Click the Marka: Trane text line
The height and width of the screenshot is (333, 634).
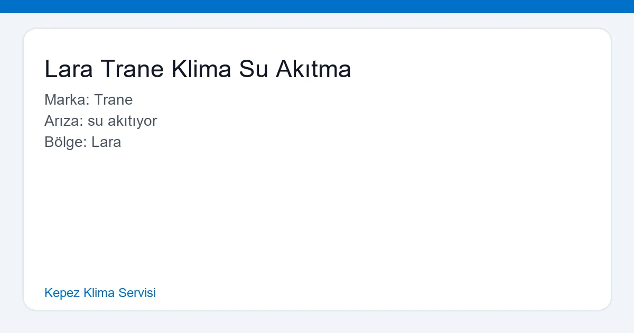point(89,100)
